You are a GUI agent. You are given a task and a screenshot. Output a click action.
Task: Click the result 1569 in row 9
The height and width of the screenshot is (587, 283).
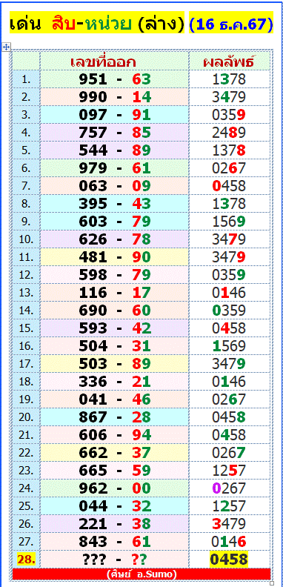pyautogui.click(x=229, y=222)
